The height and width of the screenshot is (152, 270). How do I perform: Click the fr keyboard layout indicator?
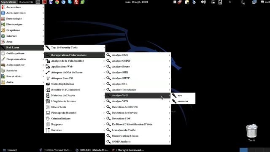[230, 2]
